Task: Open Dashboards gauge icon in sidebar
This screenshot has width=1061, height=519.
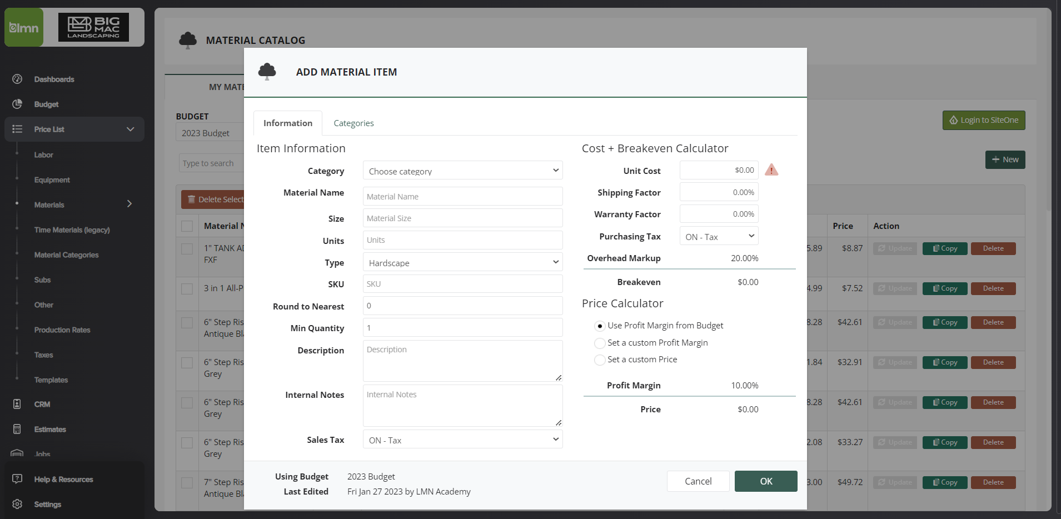Action: [17, 79]
